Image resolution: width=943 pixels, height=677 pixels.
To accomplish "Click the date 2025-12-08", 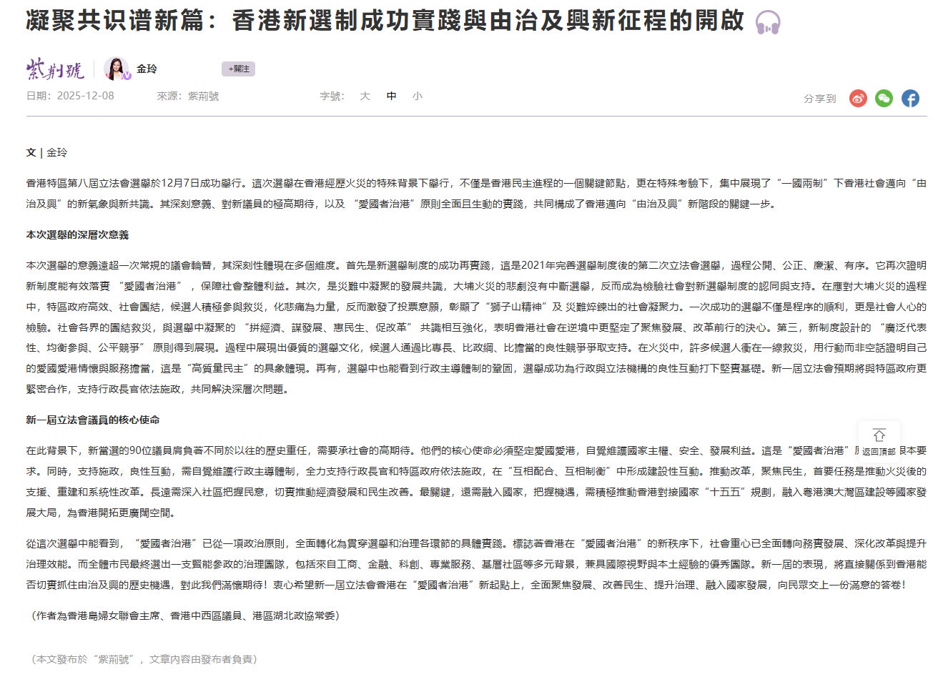I will click(x=85, y=96).
